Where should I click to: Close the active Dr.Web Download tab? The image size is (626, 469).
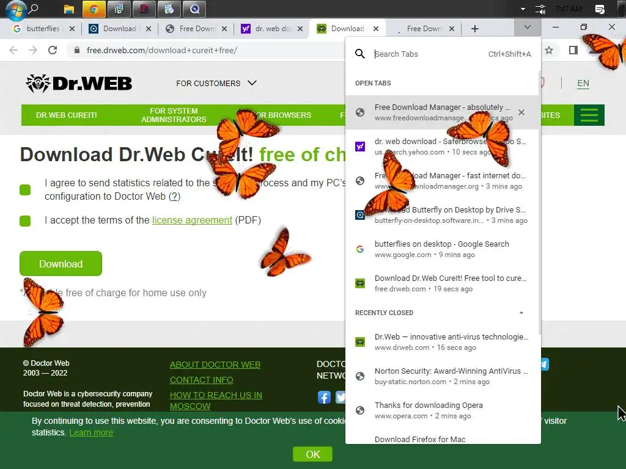coord(376,29)
